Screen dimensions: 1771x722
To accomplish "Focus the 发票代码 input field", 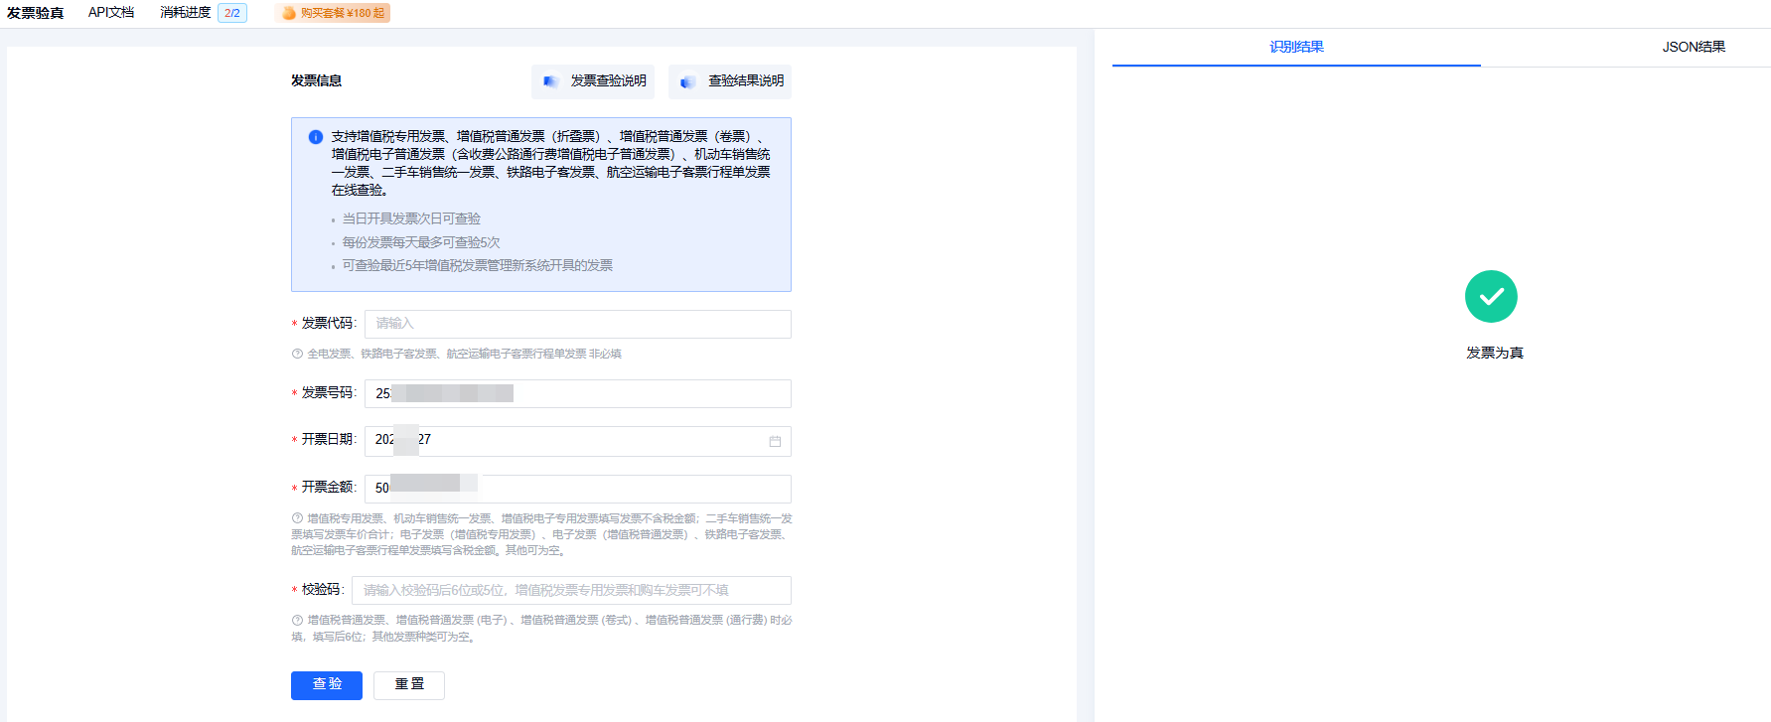I will pos(578,324).
